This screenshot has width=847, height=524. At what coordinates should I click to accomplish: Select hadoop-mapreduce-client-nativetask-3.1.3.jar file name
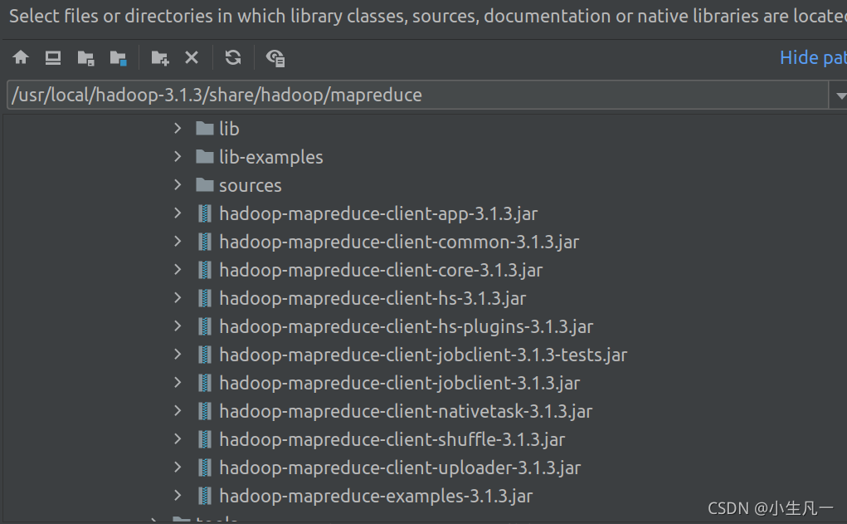(406, 412)
